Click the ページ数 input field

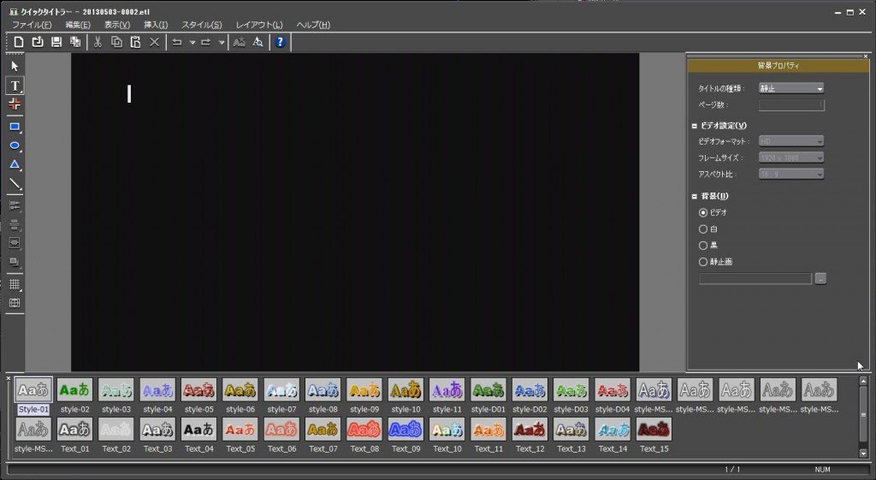[x=791, y=104]
